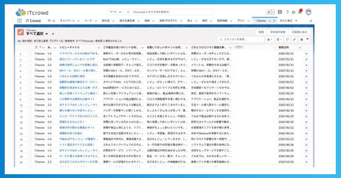Viewport: 341px width, 178px height.
Task: Expand the キャンペーン tab chevron
Action: pyautogui.click(x=79, y=21)
